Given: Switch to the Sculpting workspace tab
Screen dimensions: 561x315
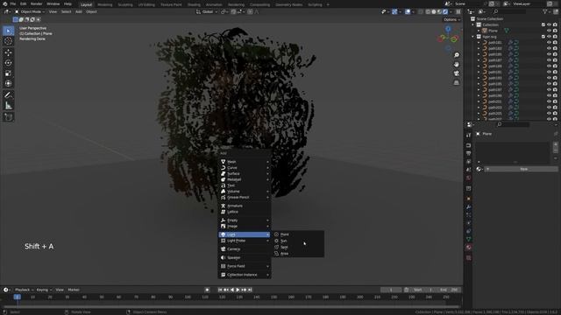Looking at the screenshot, I should [125, 4].
